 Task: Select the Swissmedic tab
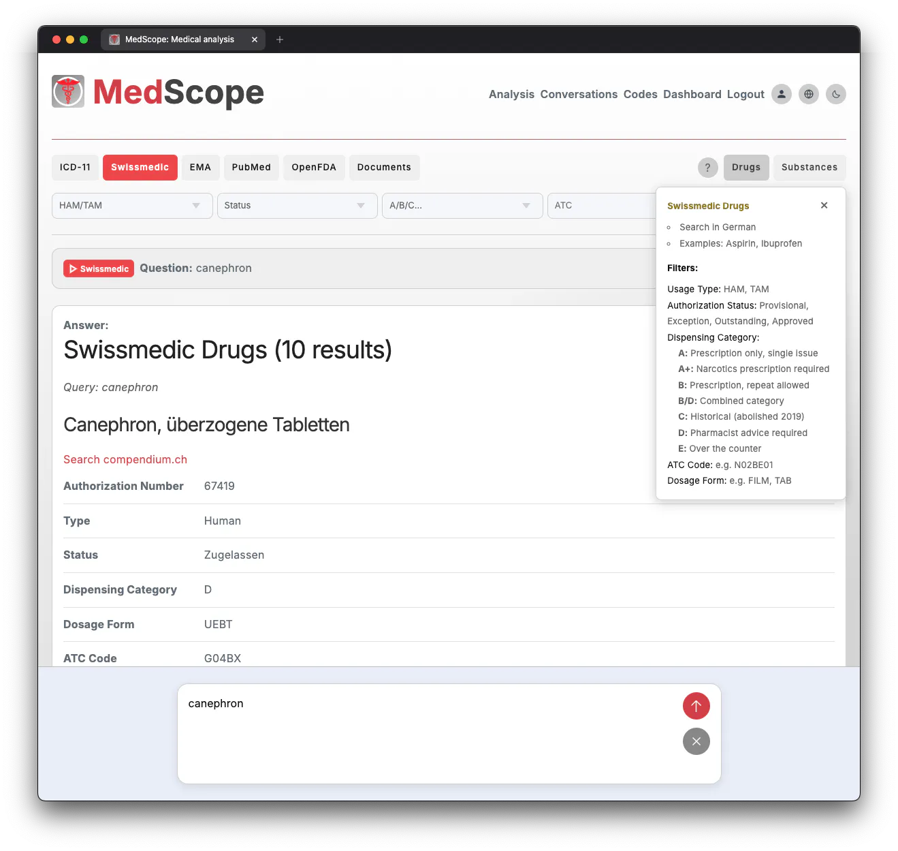point(140,168)
